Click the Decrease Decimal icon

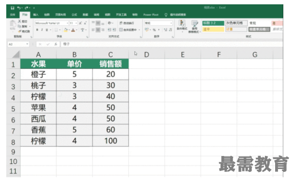(171, 30)
